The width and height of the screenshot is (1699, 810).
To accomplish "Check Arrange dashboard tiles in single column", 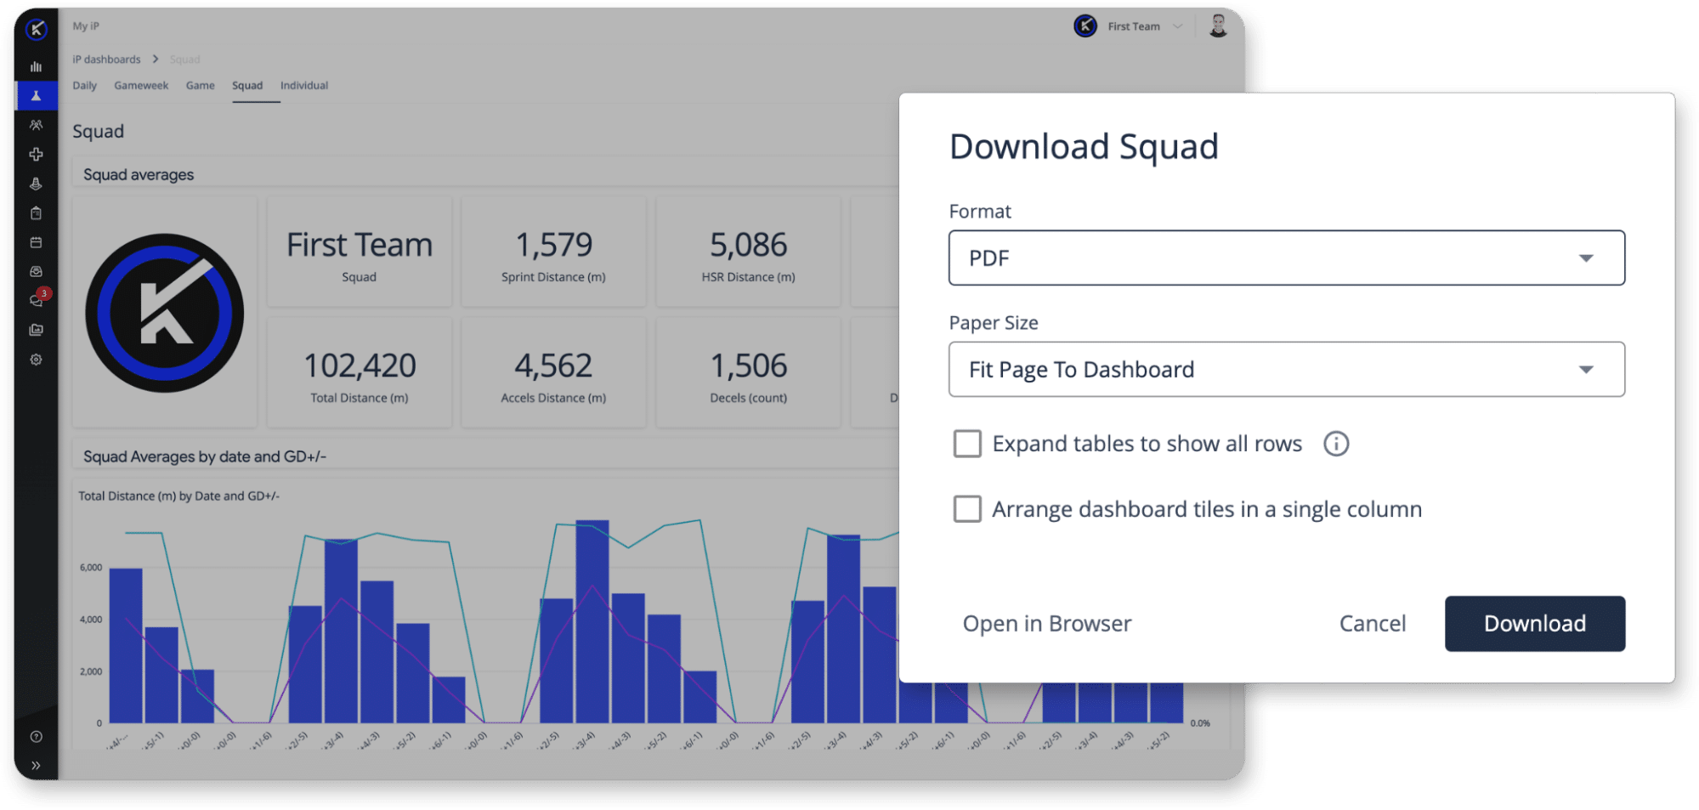I will pos(967,509).
